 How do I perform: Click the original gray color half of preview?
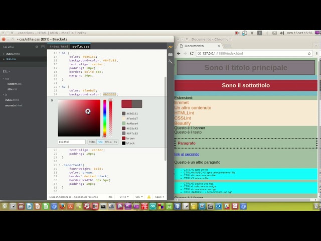coord(137,104)
